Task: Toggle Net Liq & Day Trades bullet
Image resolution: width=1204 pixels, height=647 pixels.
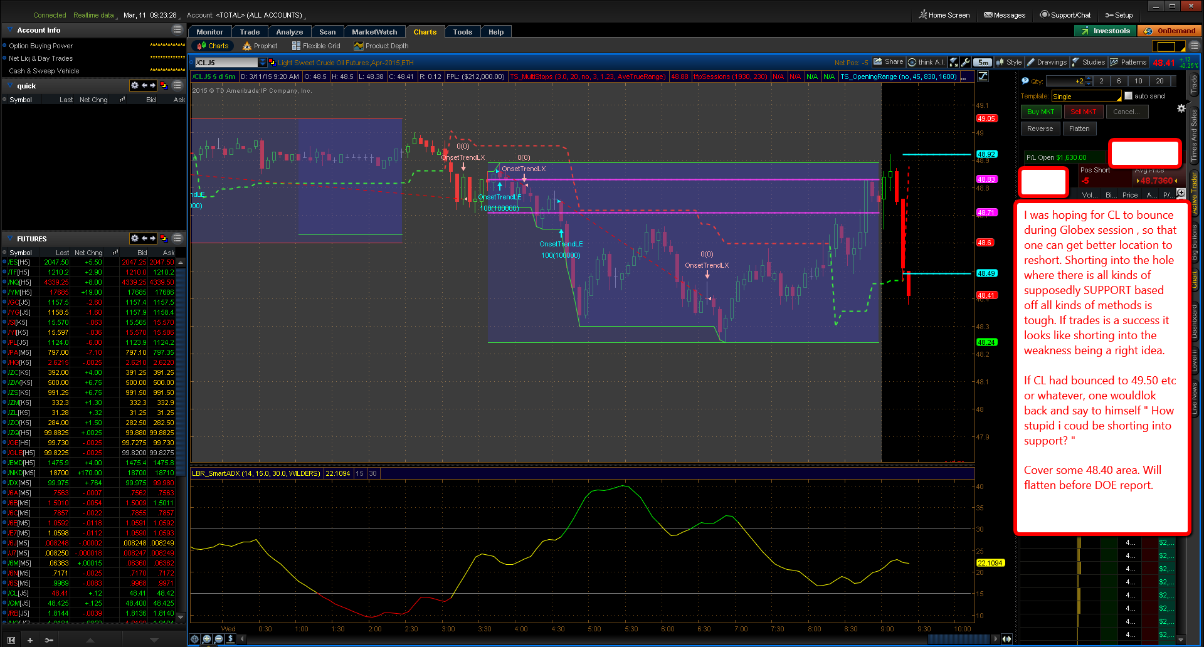Action: [x=5, y=58]
